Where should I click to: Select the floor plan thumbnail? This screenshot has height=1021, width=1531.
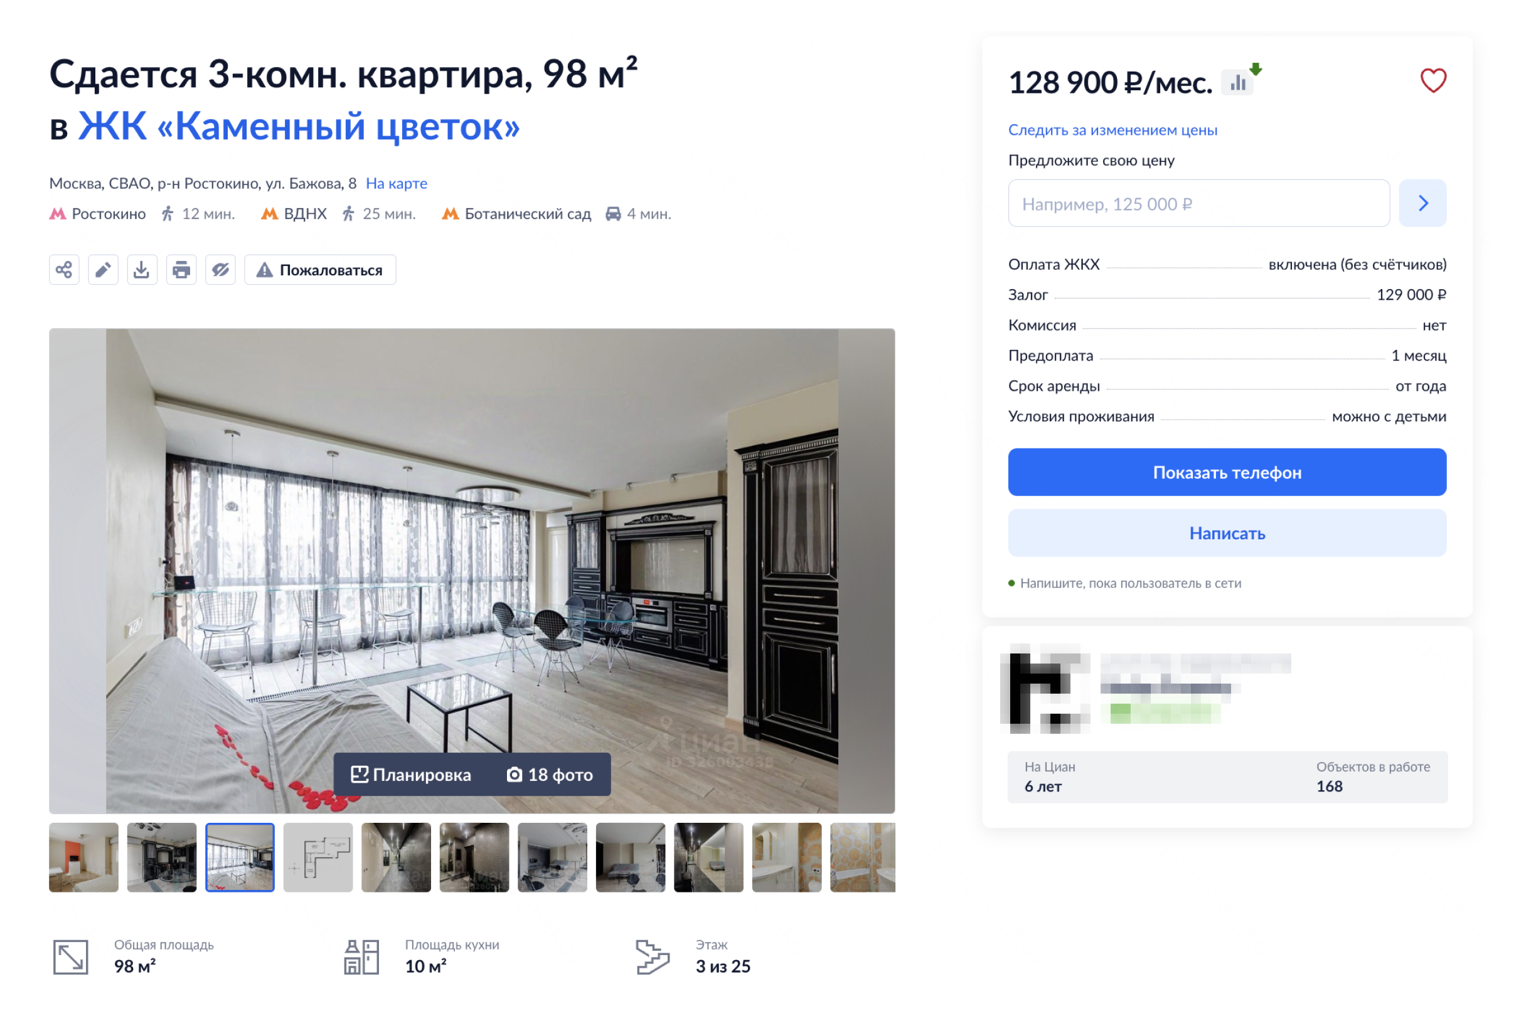tap(318, 857)
